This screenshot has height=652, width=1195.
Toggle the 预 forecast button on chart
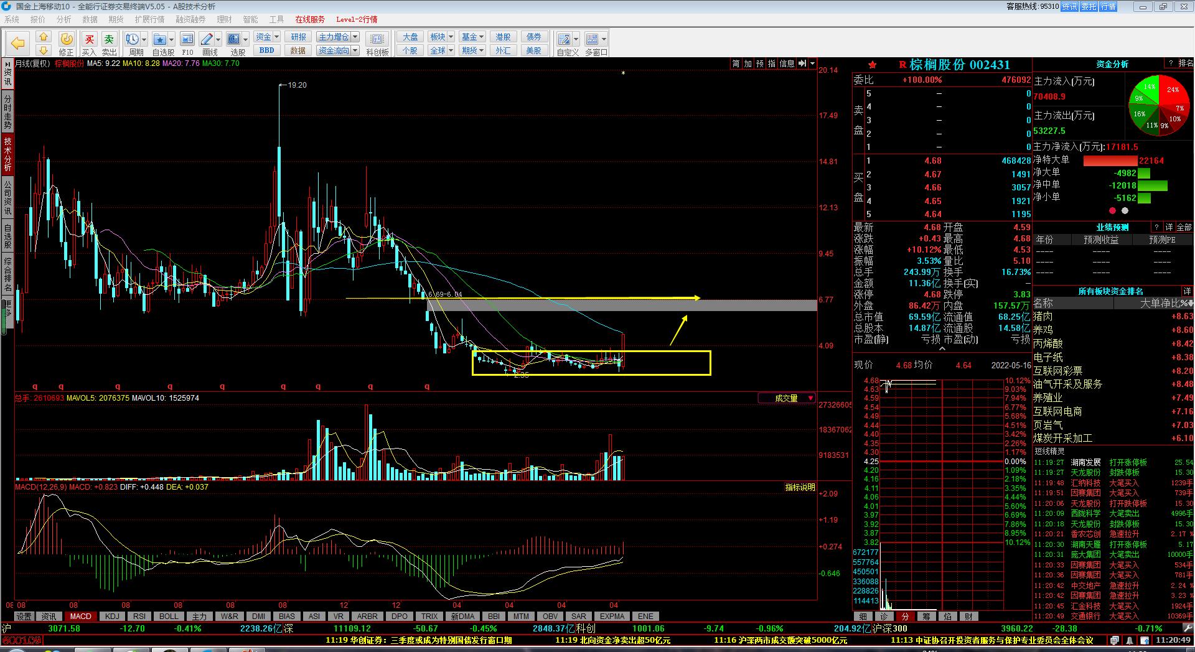tap(760, 63)
